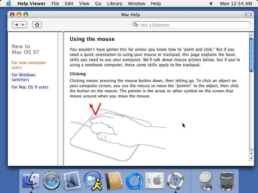Click the toolbar pill button to hide the toolbar

tap(248, 14)
